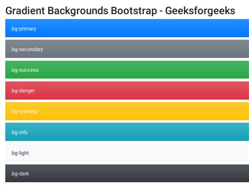The width and height of the screenshot is (249, 196).
Task: Click the word "Gradient" in the heading
Action: click(x=25, y=11)
